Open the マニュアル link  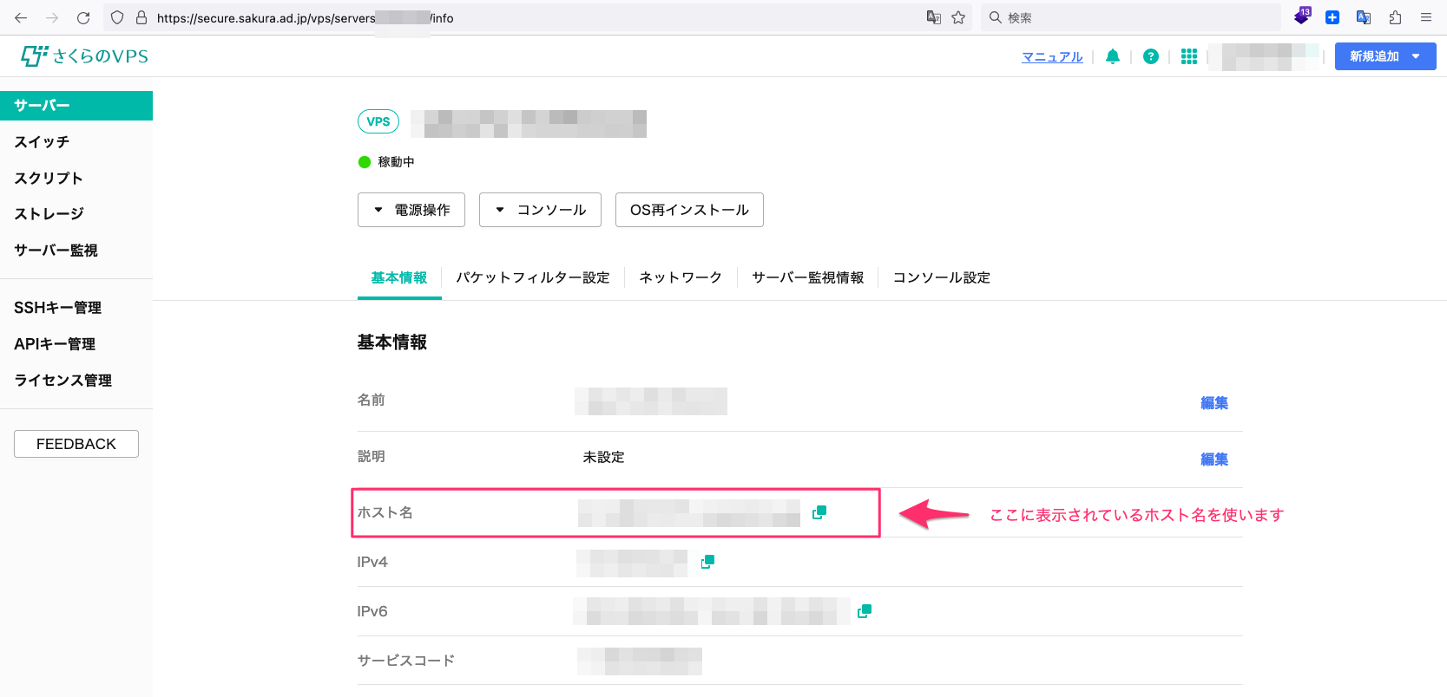point(1052,57)
